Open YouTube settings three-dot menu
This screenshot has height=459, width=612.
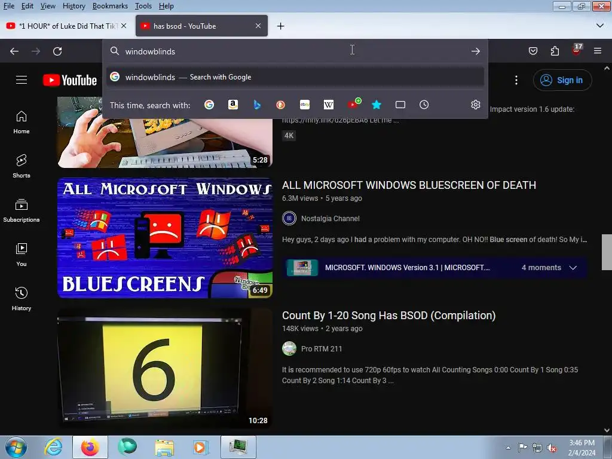click(x=516, y=80)
